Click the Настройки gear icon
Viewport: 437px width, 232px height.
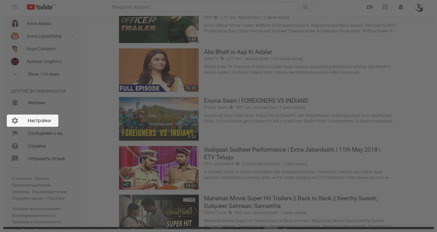[x=15, y=121]
